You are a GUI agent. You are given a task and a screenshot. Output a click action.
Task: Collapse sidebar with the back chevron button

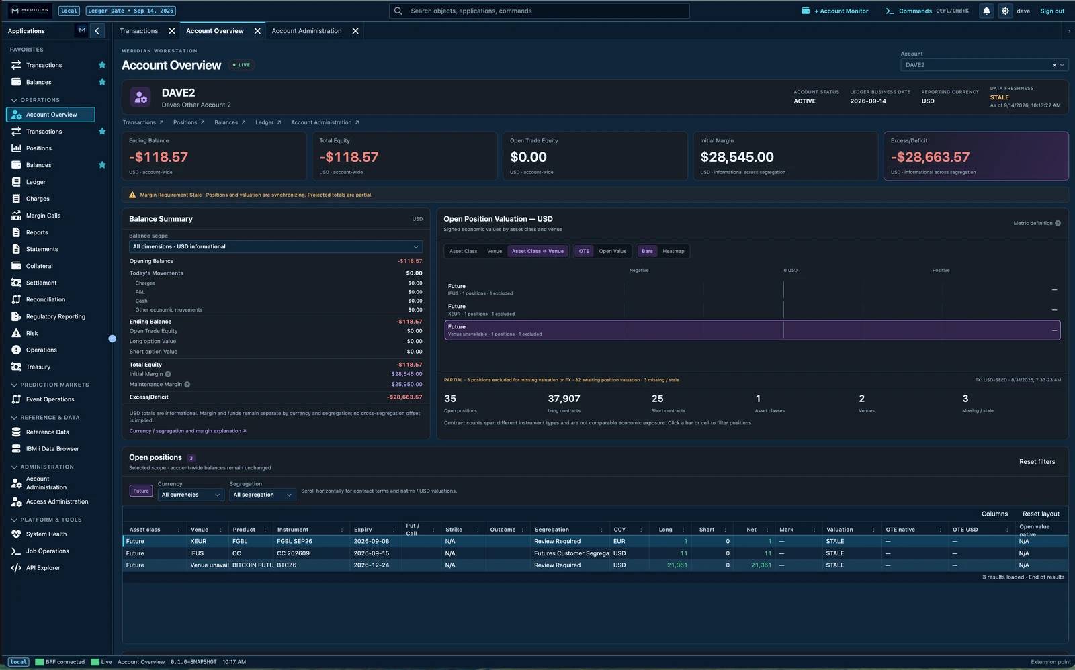pos(97,30)
